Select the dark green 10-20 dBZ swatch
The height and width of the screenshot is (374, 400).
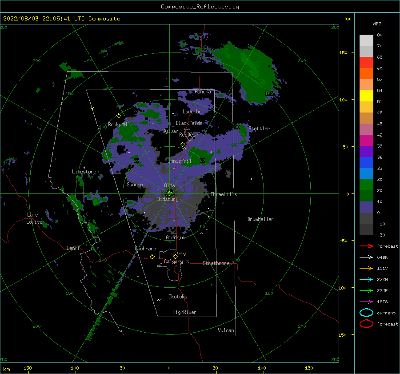pyautogui.click(x=366, y=196)
